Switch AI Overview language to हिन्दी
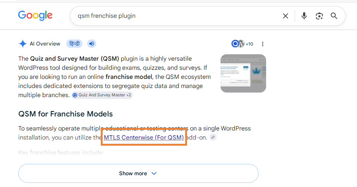 74,44
